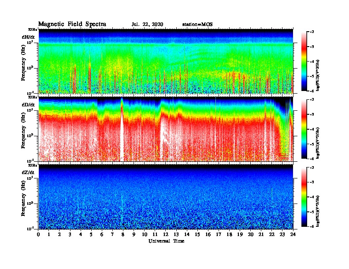Click the "8" hour tick label
Viewport: 349px width, 269px height.
(x=123, y=235)
